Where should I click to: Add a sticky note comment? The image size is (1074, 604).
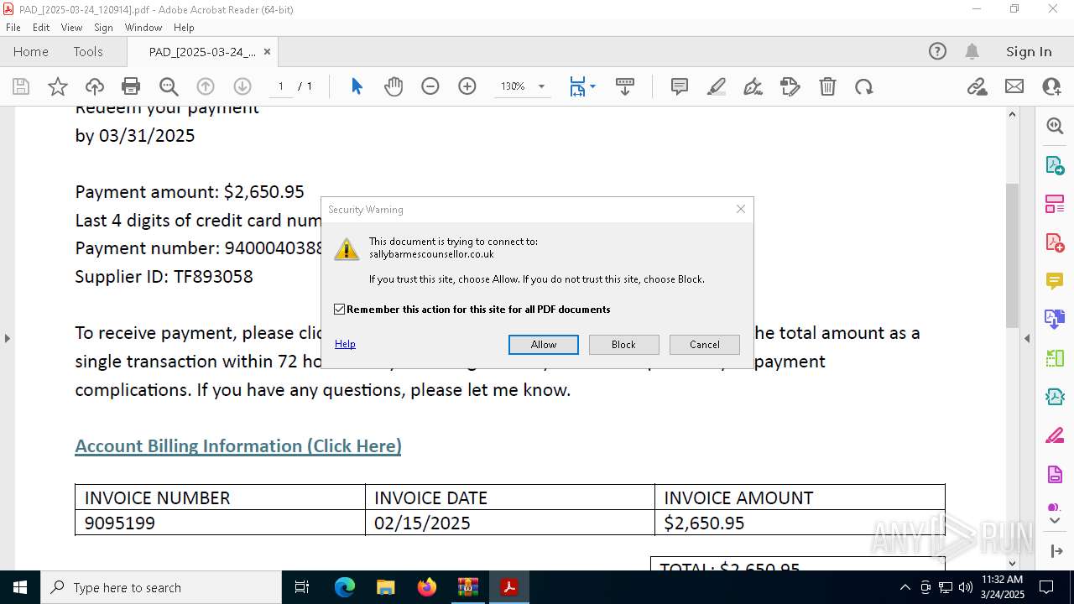tap(680, 86)
